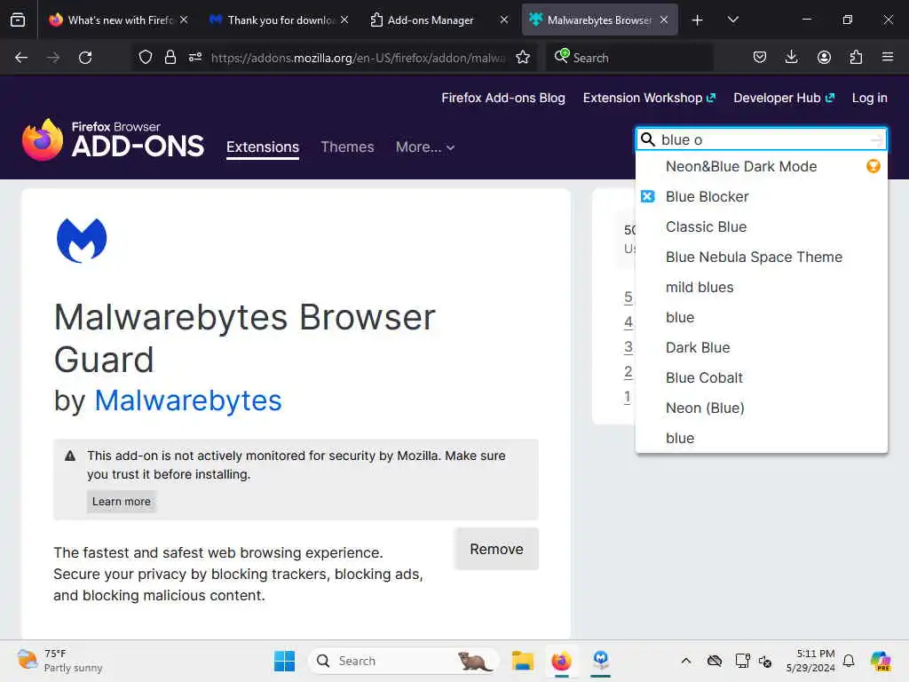Open the notification bell
Viewport: 909px width, 682px height.
click(849, 661)
